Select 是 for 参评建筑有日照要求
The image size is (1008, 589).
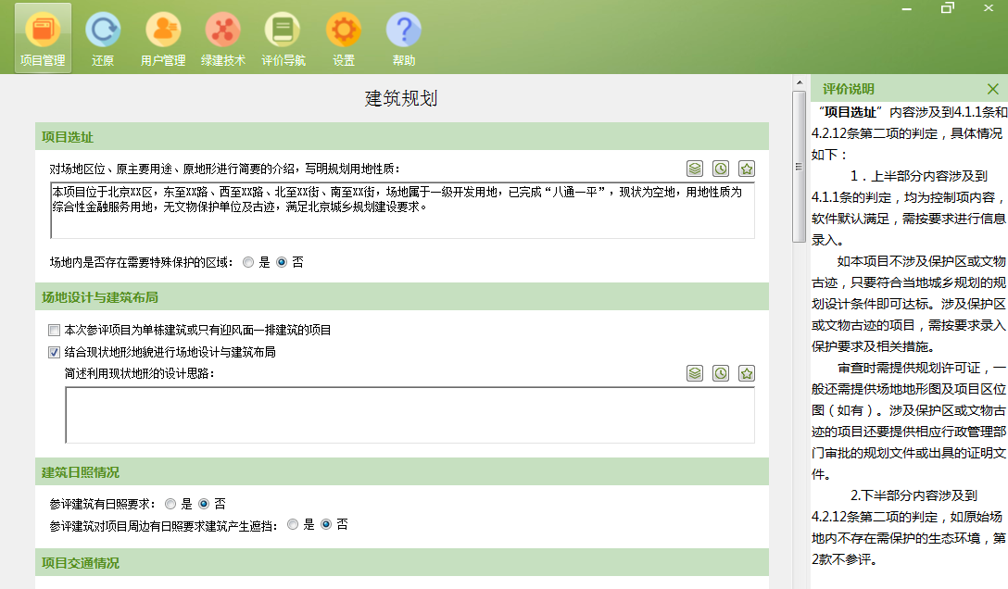coord(170,504)
